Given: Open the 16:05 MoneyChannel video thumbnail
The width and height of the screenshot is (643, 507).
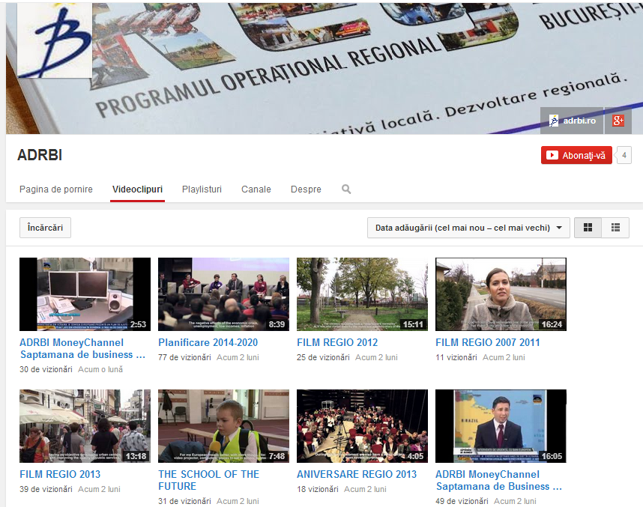Looking at the screenshot, I should pyautogui.click(x=501, y=426).
